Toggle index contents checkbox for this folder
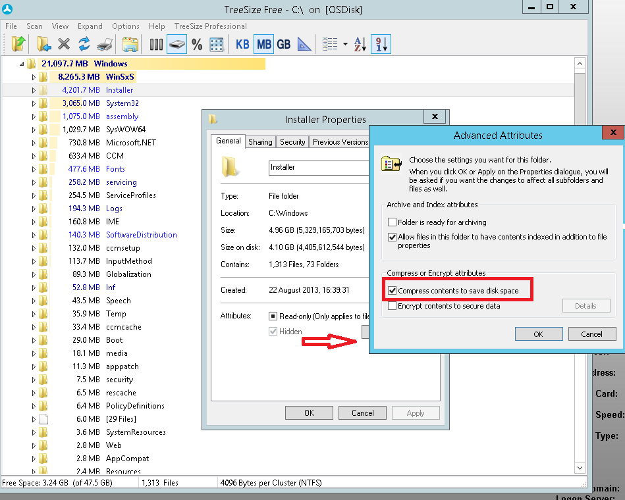625x500 pixels. [393, 237]
